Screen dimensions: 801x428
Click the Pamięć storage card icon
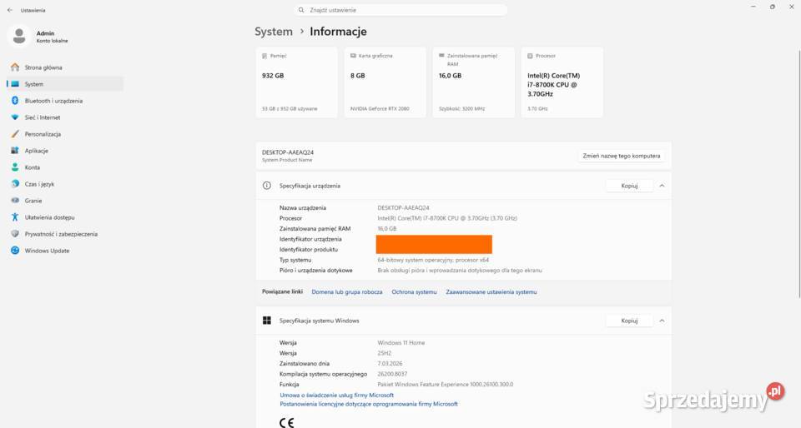click(x=264, y=56)
